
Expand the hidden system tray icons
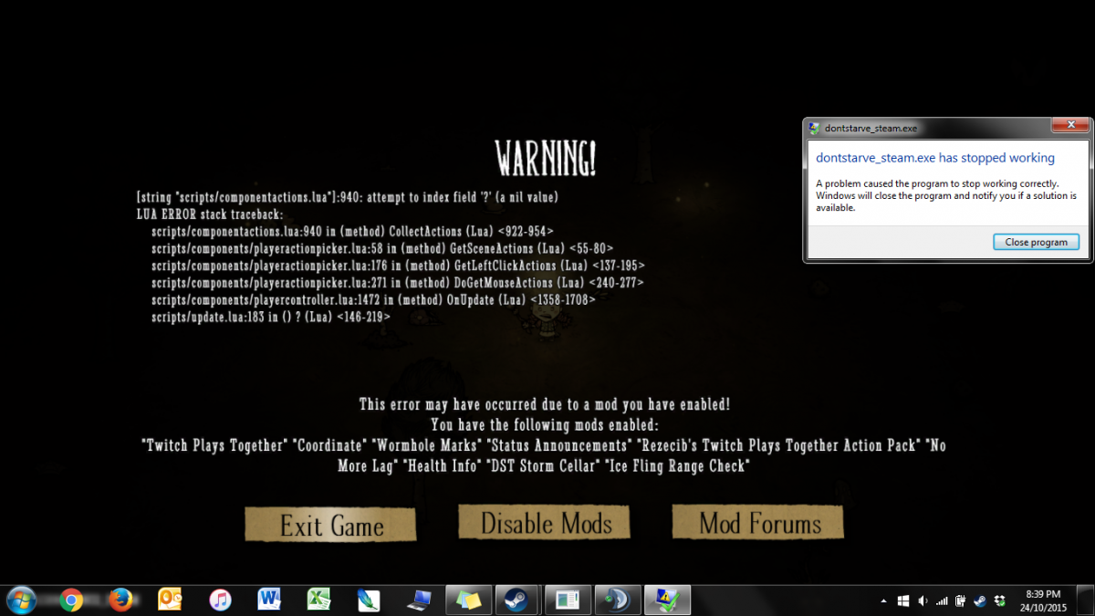(x=882, y=600)
